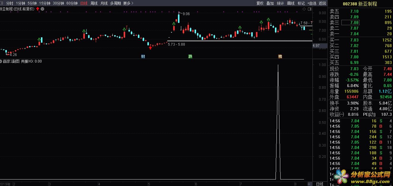Select the 买四 order row at 7.00

coord(360,57)
